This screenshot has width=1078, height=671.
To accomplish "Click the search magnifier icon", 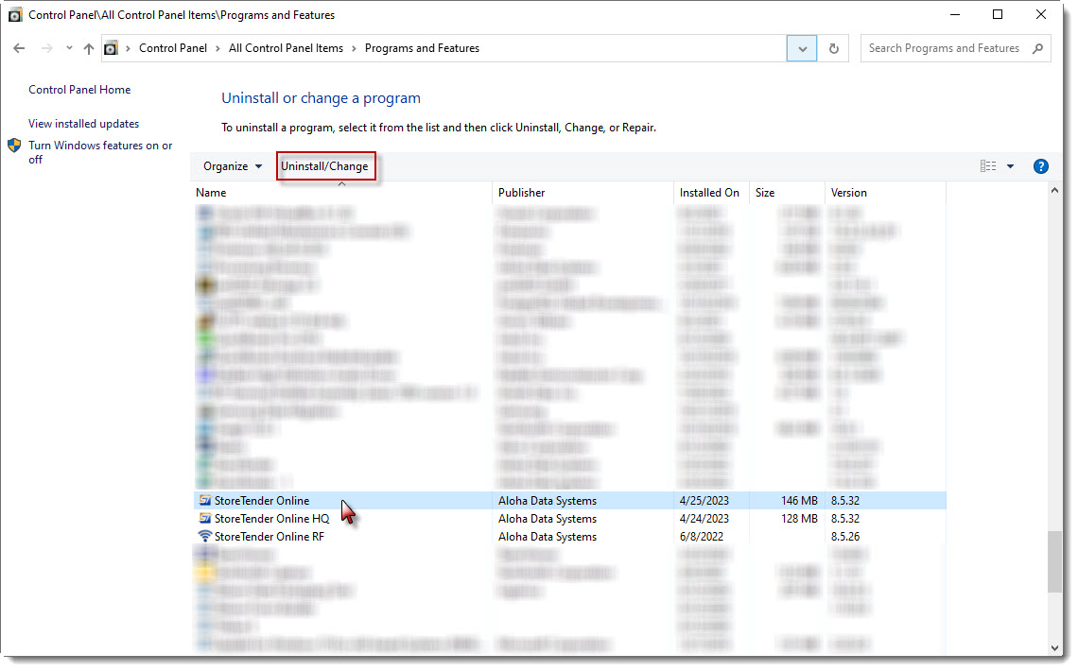I will [1037, 48].
